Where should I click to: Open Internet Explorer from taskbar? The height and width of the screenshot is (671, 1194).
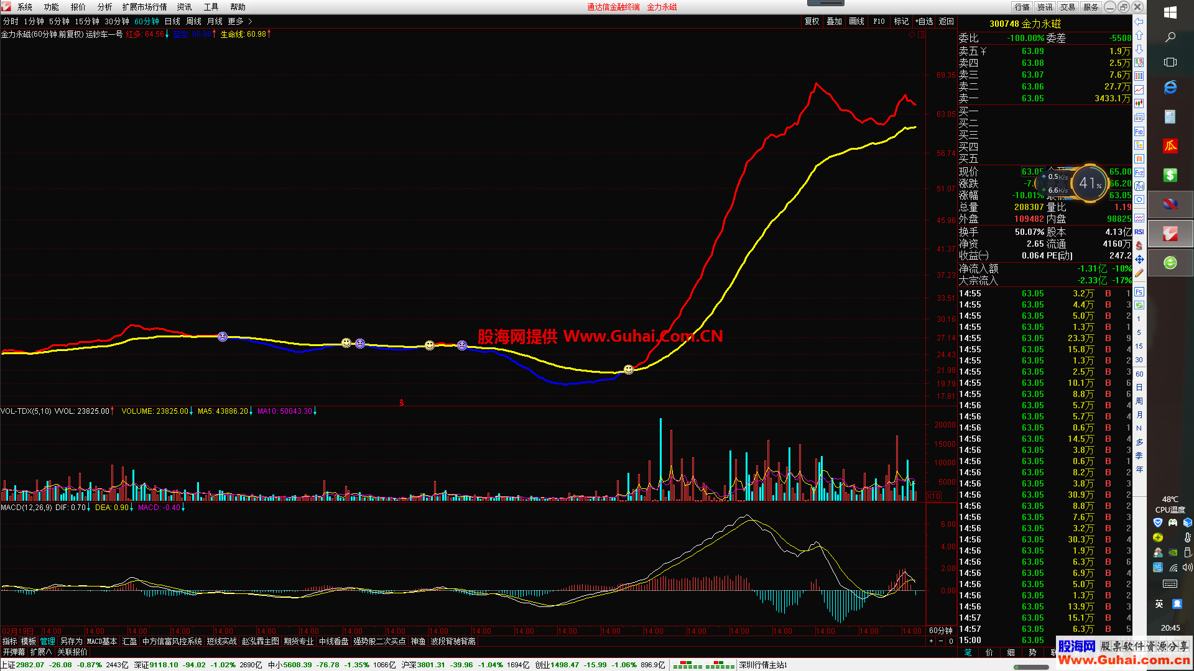pyautogui.click(x=1170, y=88)
